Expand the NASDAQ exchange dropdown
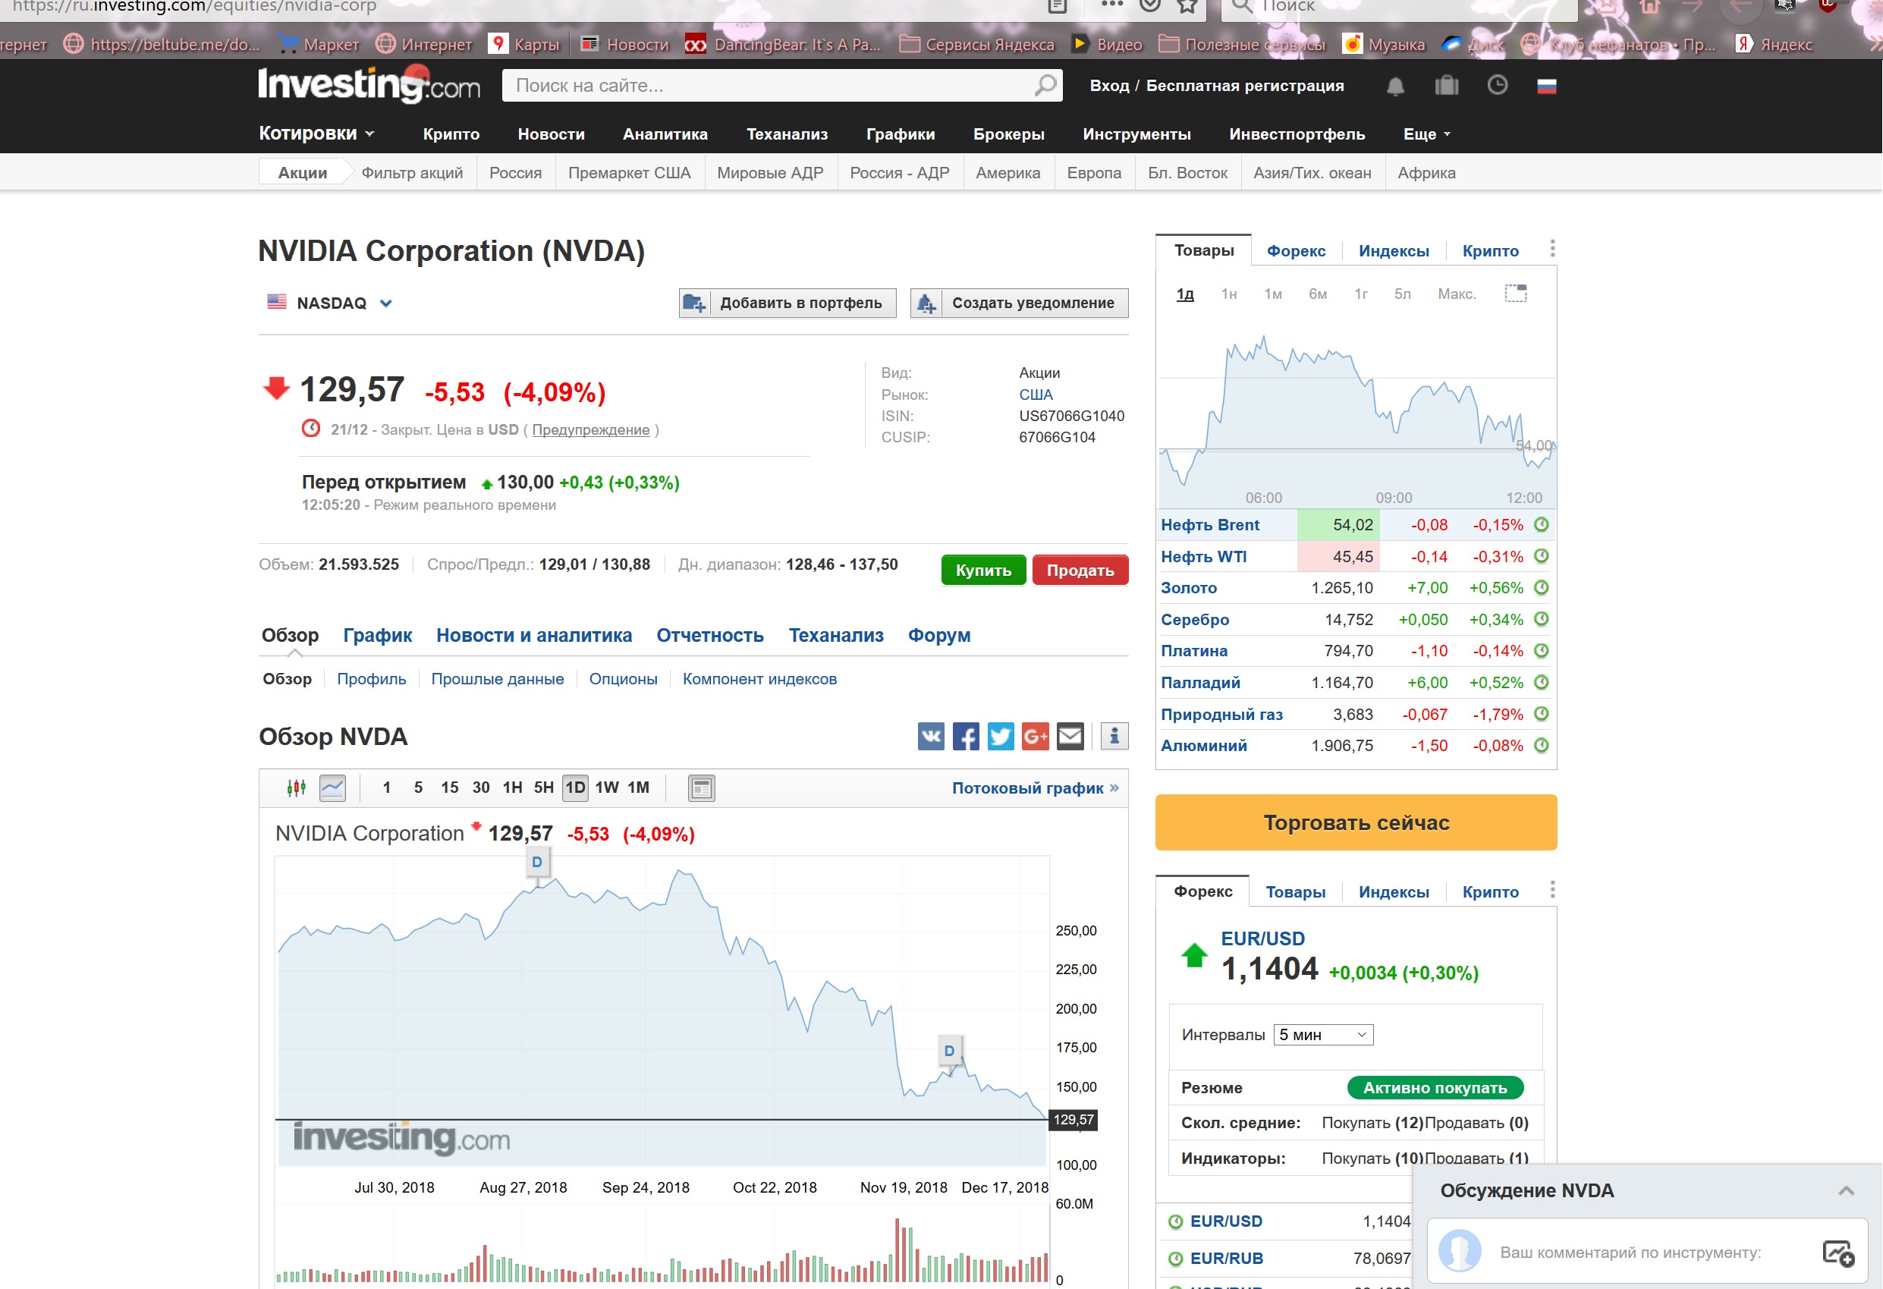The image size is (1883, 1289). tap(385, 303)
